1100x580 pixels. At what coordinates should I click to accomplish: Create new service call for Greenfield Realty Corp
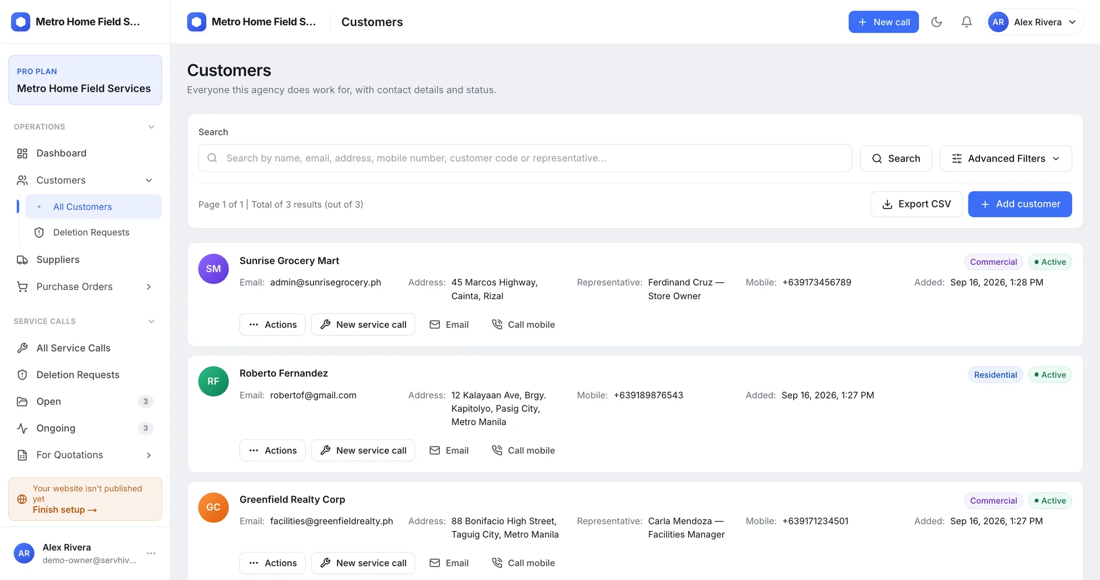pyautogui.click(x=363, y=563)
